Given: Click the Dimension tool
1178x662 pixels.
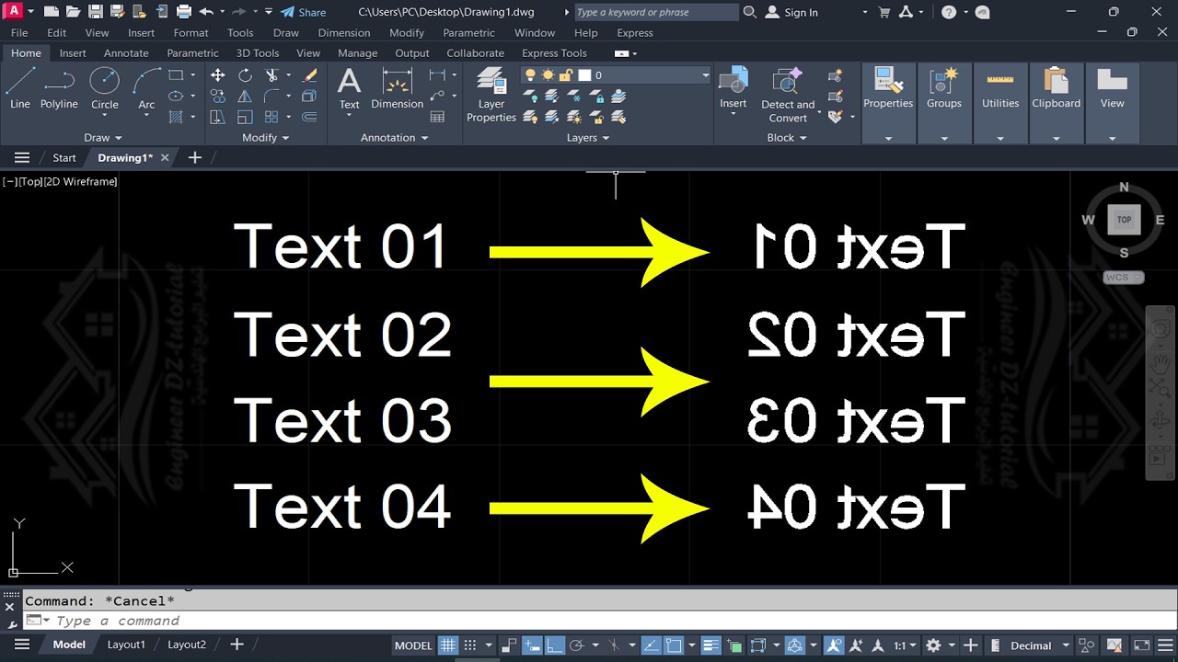Looking at the screenshot, I should pos(397,89).
